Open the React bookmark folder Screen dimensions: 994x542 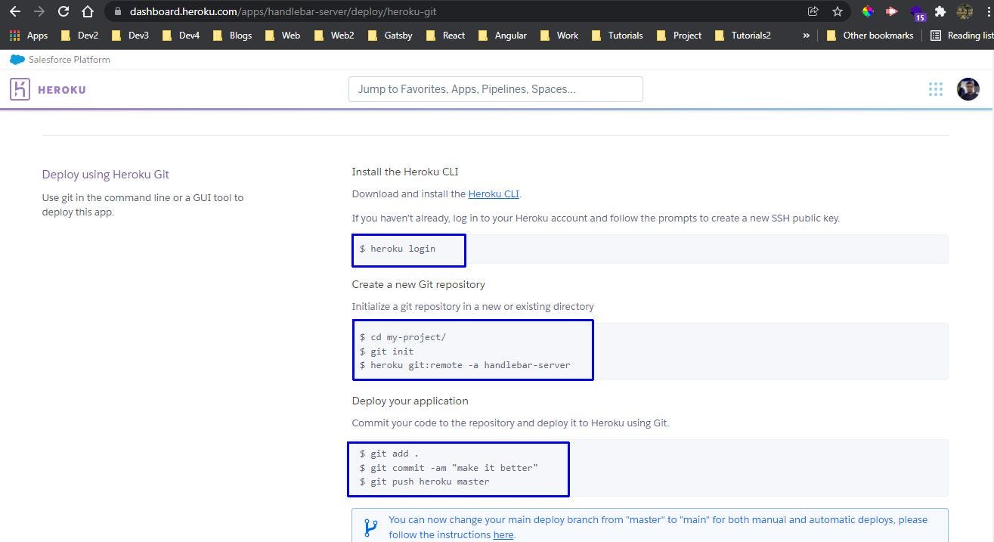[445, 36]
